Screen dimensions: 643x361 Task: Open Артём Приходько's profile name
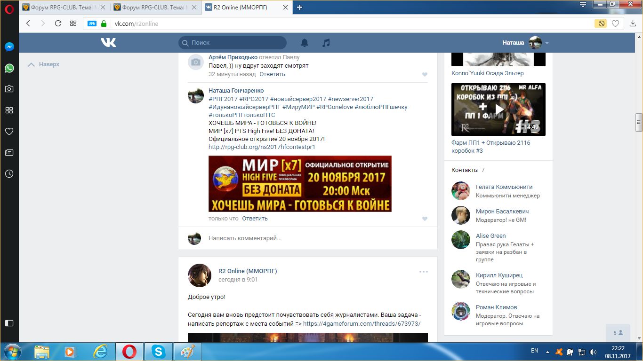tap(233, 57)
